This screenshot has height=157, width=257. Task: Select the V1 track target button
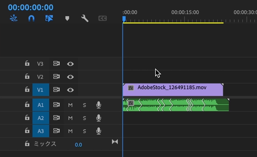tap(40, 90)
